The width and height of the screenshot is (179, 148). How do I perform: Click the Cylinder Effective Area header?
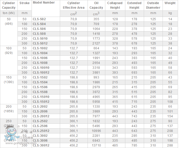(74, 5)
